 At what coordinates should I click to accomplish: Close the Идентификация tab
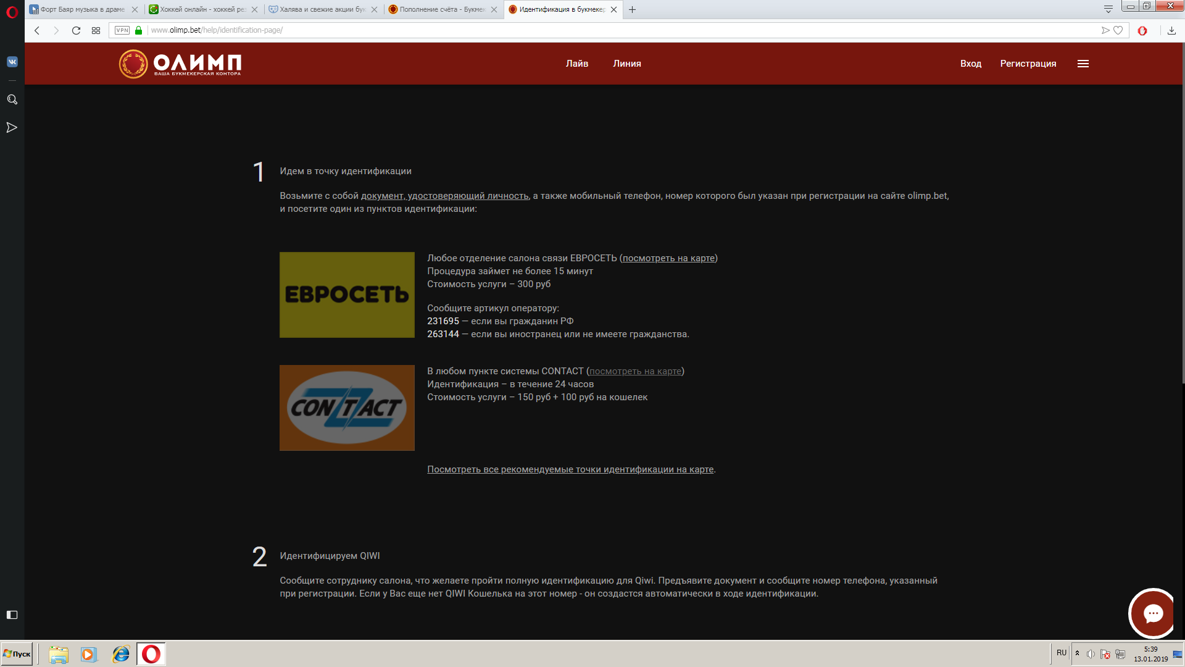(613, 9)
